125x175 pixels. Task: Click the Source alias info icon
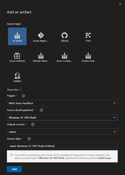29,139
